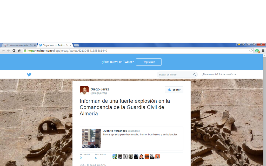Reload the current page
The width and height of the screenshot is (266, 166).
click(14, 51)
